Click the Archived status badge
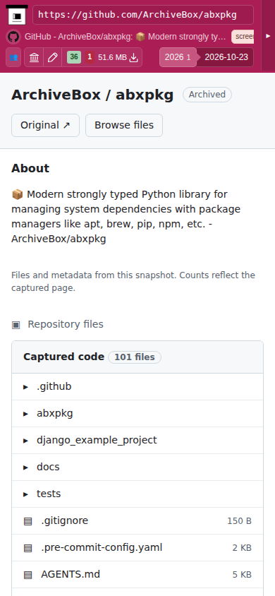This screenshot has width=275, height=596. [x=207, y=95]
